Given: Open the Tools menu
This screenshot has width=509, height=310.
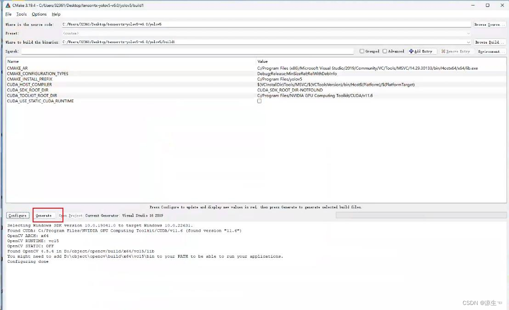Looking at the screenshot, I should [21, 14].
